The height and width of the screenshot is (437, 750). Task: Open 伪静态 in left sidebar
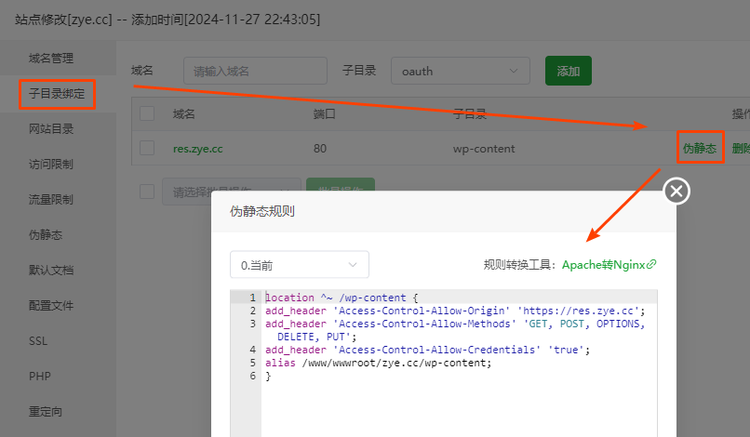(46, 235)
